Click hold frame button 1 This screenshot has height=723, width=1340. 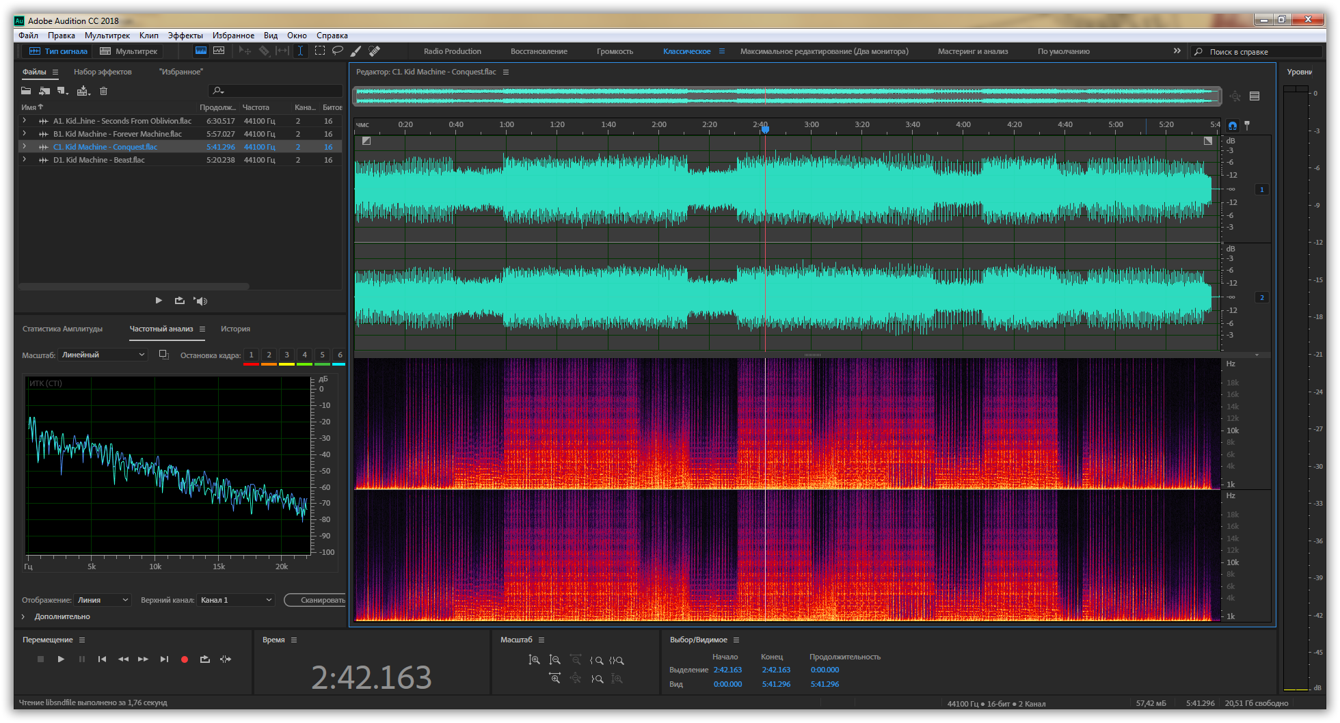[x=251, y=355]
